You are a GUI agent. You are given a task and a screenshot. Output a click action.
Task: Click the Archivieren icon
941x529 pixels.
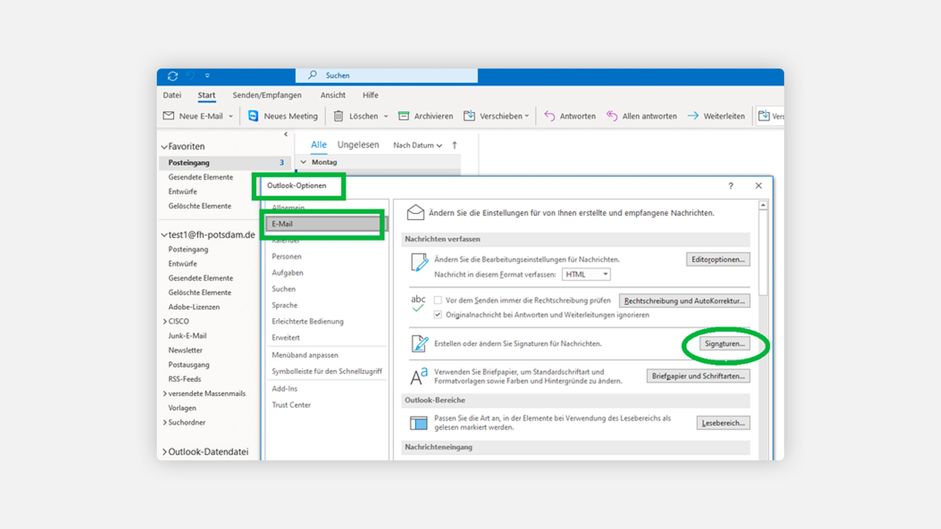403,116
